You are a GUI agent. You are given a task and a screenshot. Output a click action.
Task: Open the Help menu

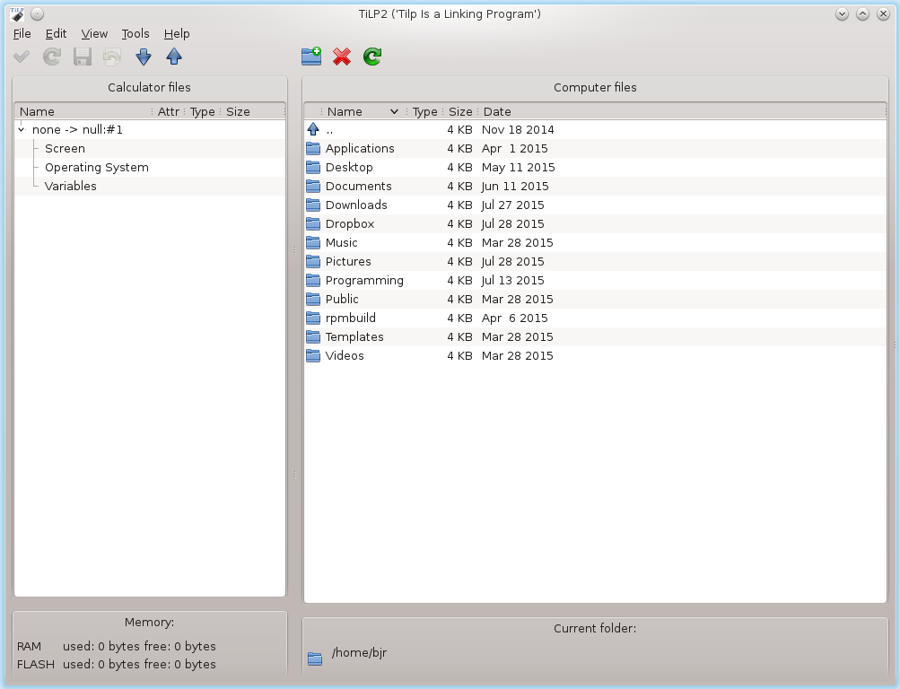point(177,34)
